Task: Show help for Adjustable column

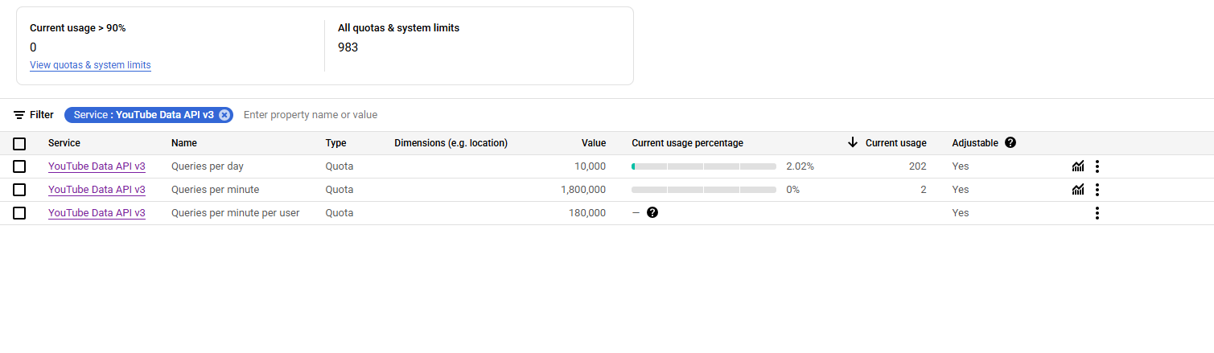Action: (1010, 143)
